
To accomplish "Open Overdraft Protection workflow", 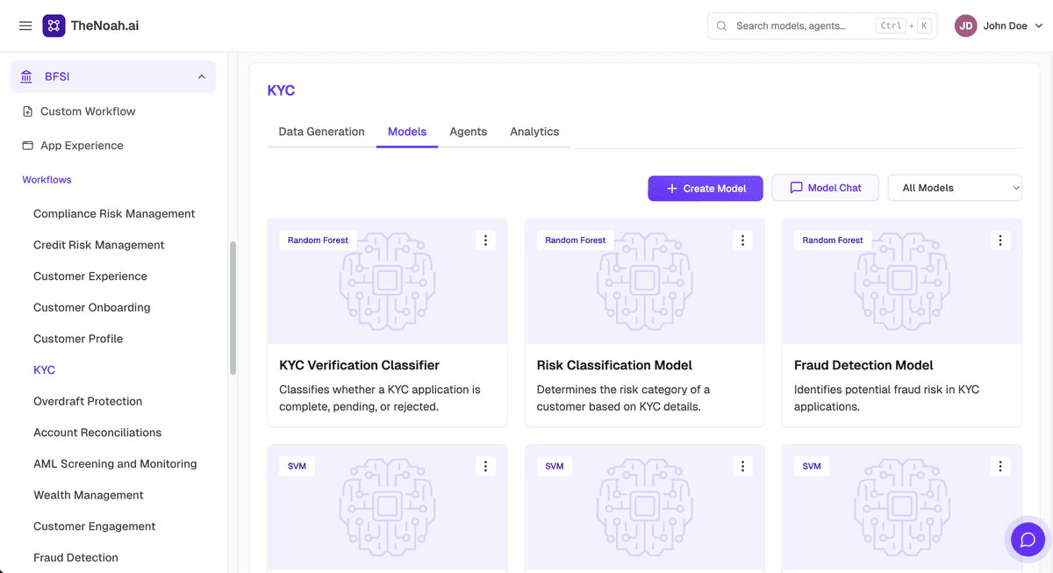I will click(x=88, y=401).
